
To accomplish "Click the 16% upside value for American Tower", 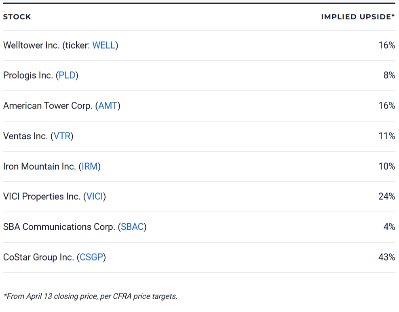I will coord(387,106).
